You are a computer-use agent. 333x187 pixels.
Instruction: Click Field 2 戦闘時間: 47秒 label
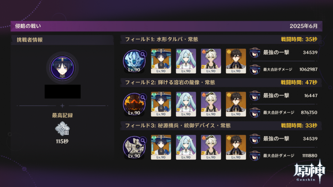click(299, 82)
